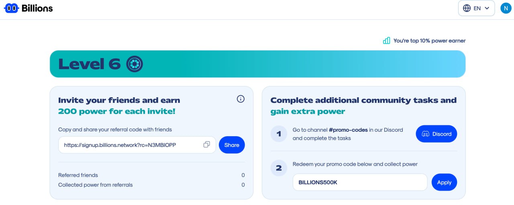Click the Discord logo icon in button
The image size is (514, 205).
click(426, 134)
